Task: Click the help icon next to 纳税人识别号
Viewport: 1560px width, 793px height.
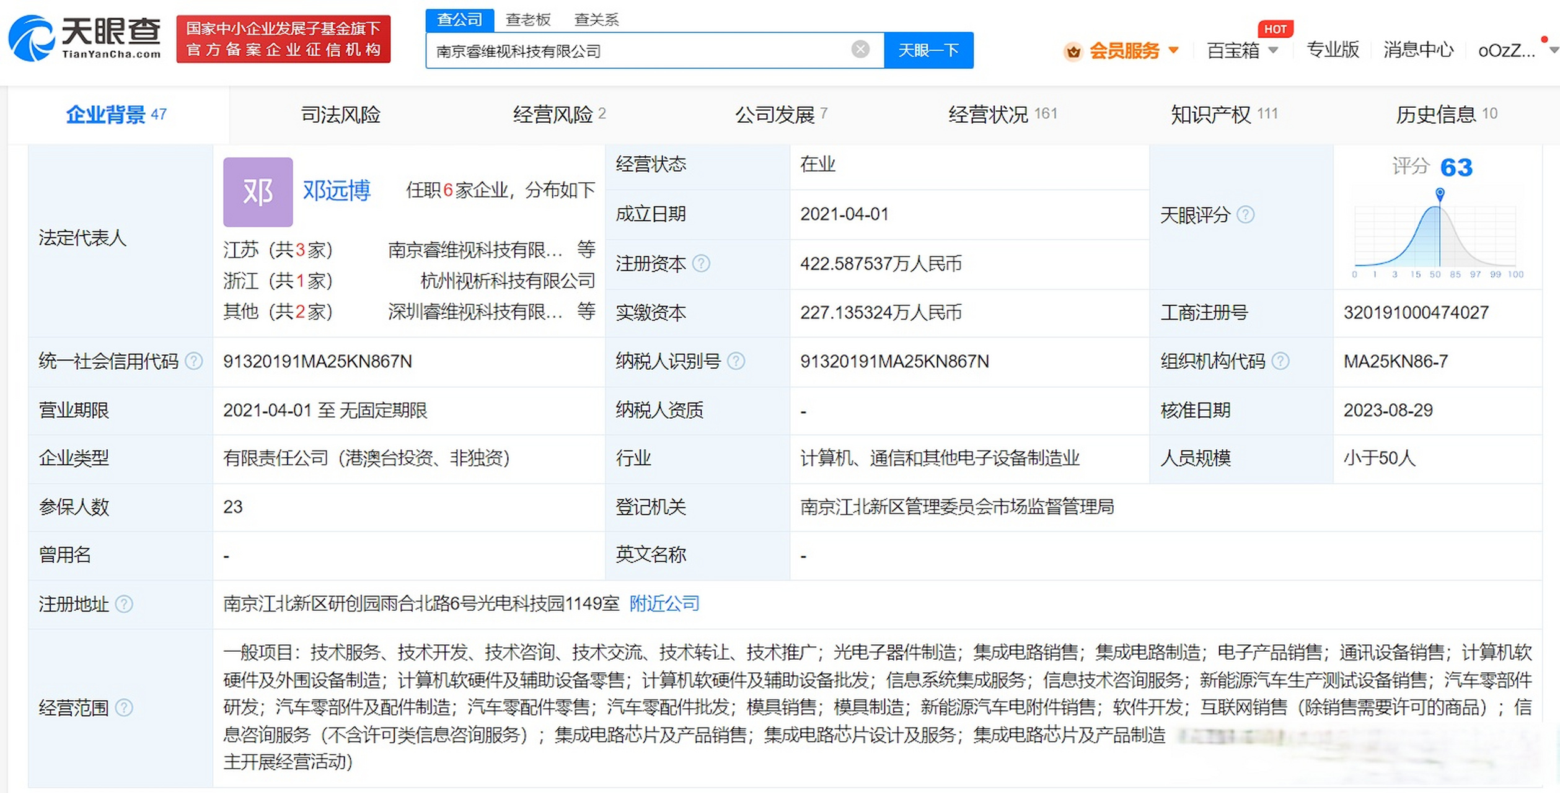Action: point(736,361)
